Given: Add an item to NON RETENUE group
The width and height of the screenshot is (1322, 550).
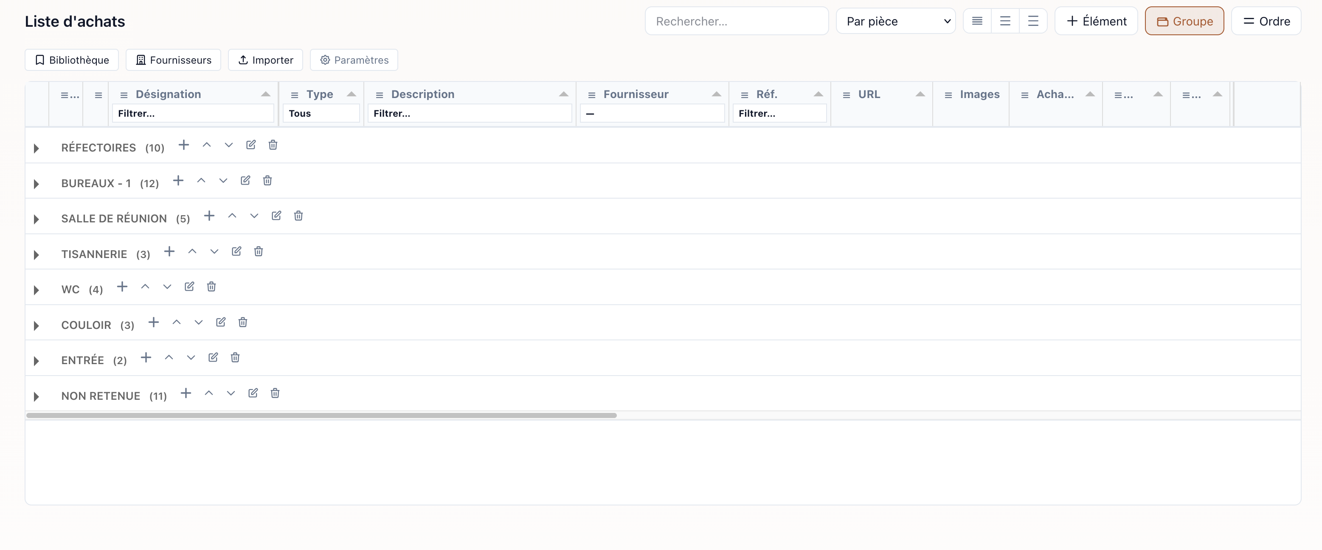Looking at the screenshot, I should tap(186, 393).
